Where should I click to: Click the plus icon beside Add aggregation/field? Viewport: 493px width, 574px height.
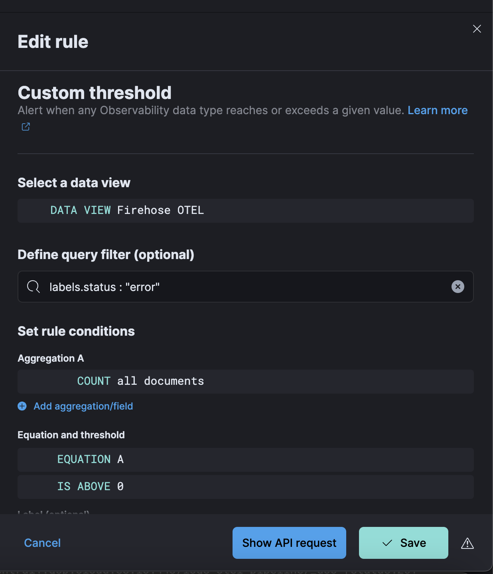click(22, 406)
